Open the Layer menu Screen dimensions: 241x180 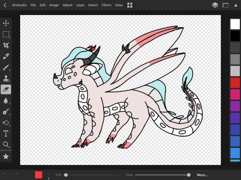pos(80,5)
